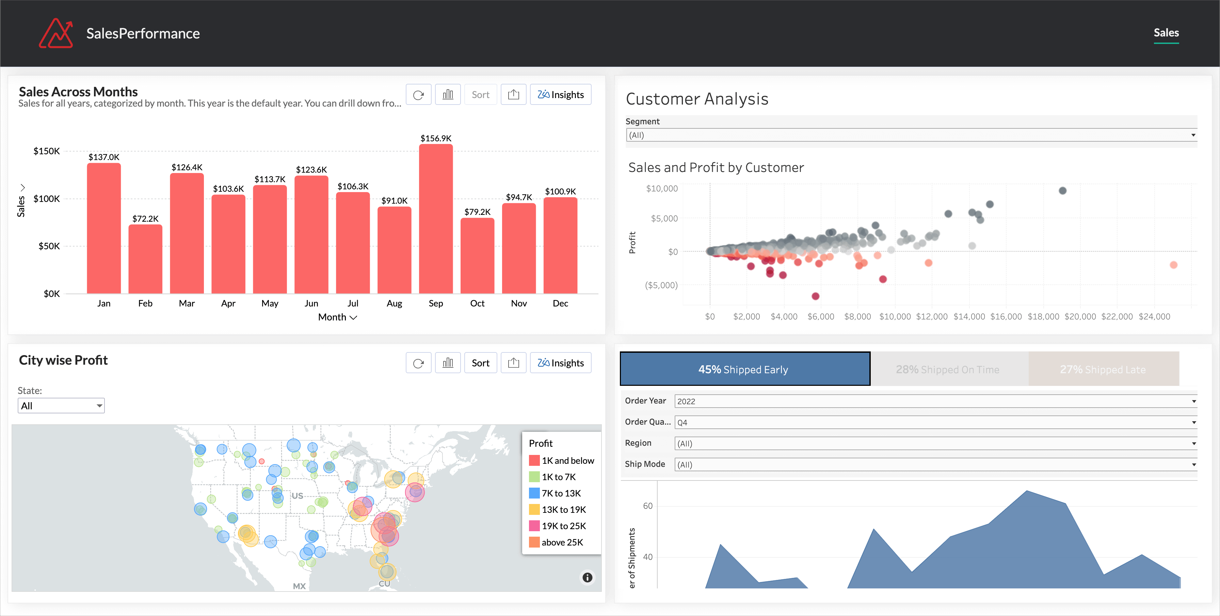Open Insights for Sales Across Months

[560, 95]
